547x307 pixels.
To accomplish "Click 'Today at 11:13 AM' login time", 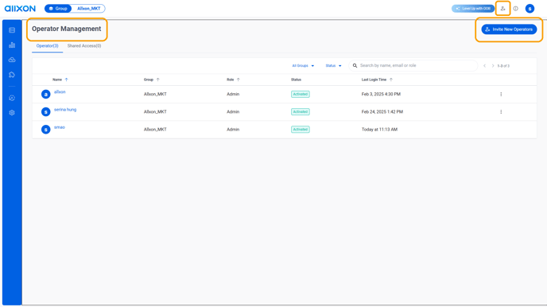I will [x=379, y=130].
